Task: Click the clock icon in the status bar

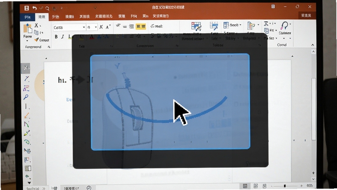Action: tap(89, 188)
